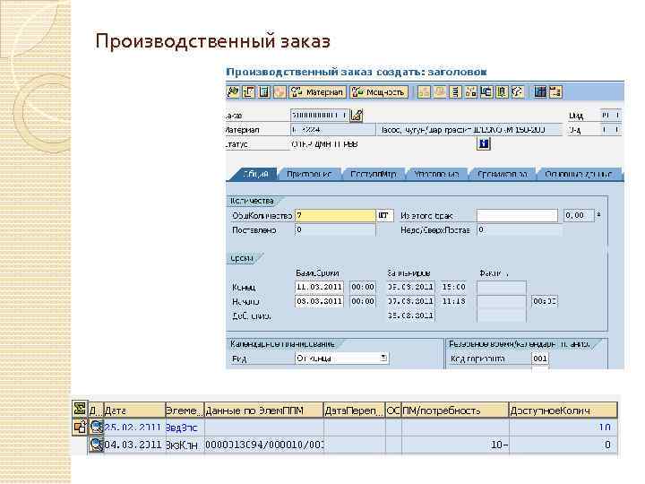
Task: Click the ОбщКоличество field containing 7
Action: coord(335,216)
